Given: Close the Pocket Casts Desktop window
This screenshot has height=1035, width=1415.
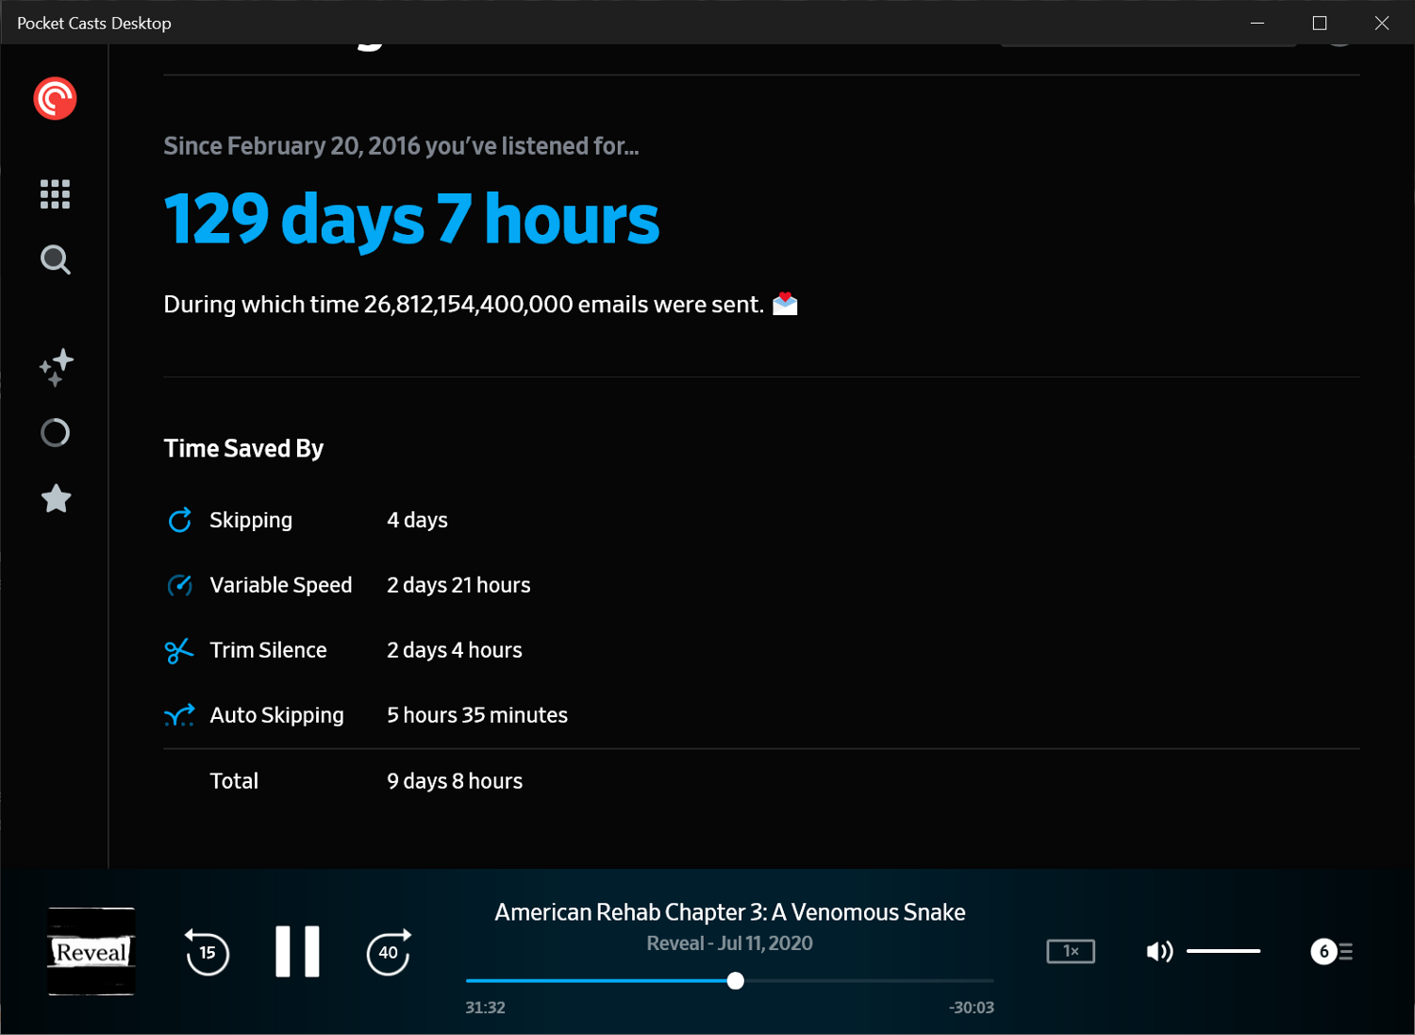Looking at the screenshot, I should (1382, 23).
